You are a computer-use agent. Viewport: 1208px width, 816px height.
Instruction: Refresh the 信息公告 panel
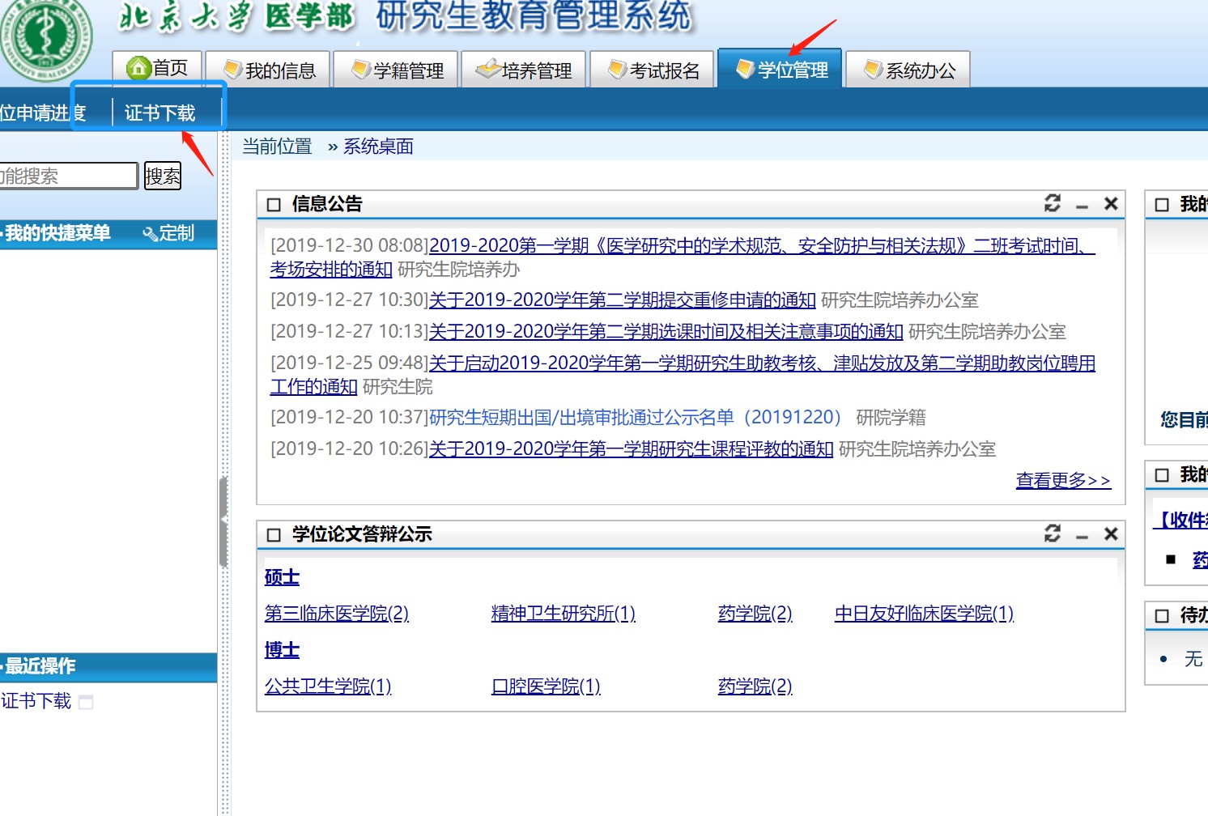1053,203
